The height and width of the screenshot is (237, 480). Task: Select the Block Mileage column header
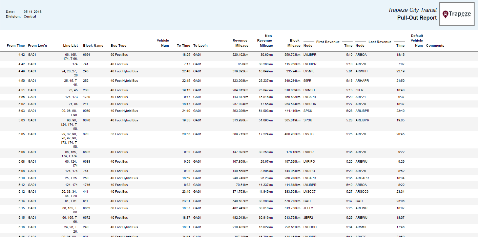[294, 43]
